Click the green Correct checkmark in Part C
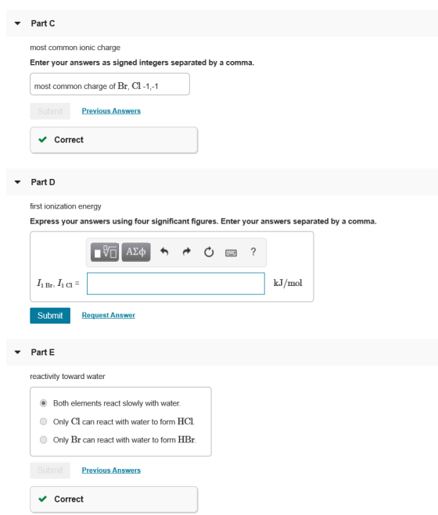 tap(43, 140)
